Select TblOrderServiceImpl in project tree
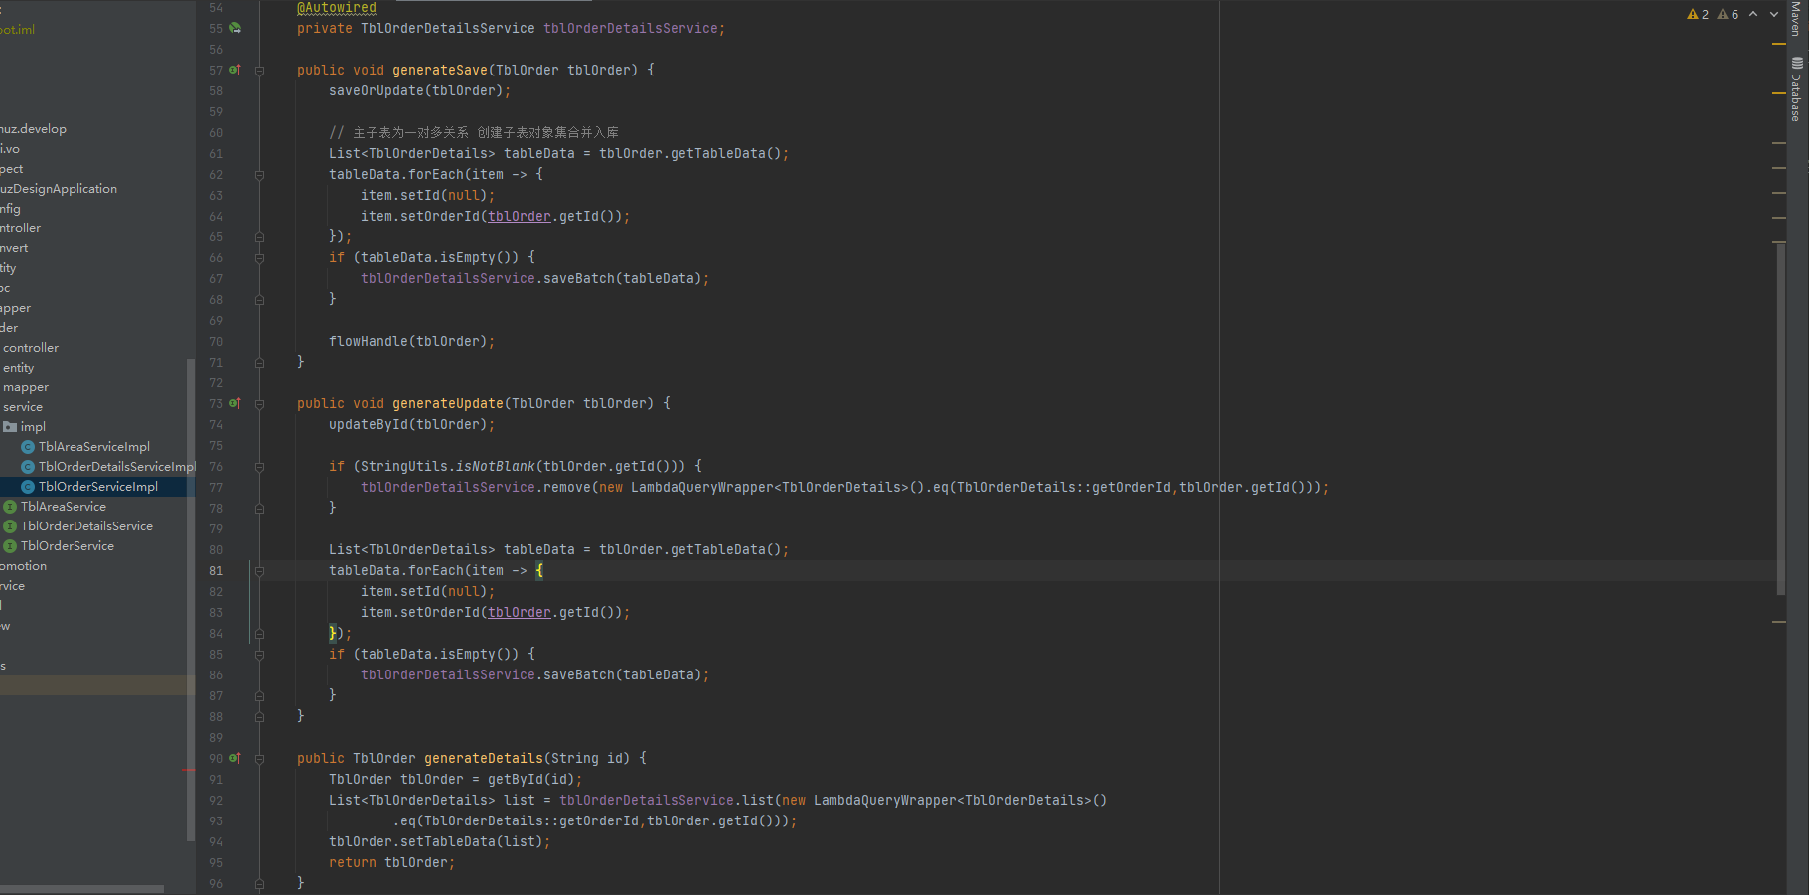The height and width of the screenshot is (895, 1809). pos(97,487)
